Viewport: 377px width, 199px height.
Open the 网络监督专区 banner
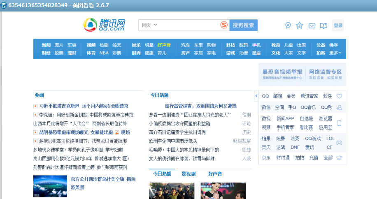tap(325, 74)
